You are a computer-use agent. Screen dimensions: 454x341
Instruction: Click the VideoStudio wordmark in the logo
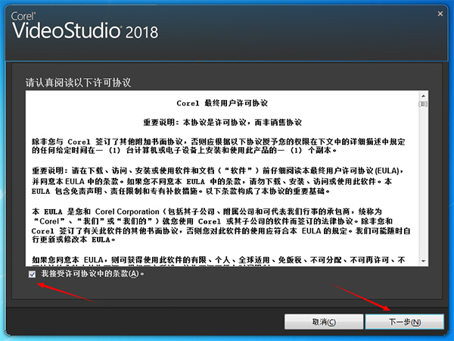(x=66, y=30)
